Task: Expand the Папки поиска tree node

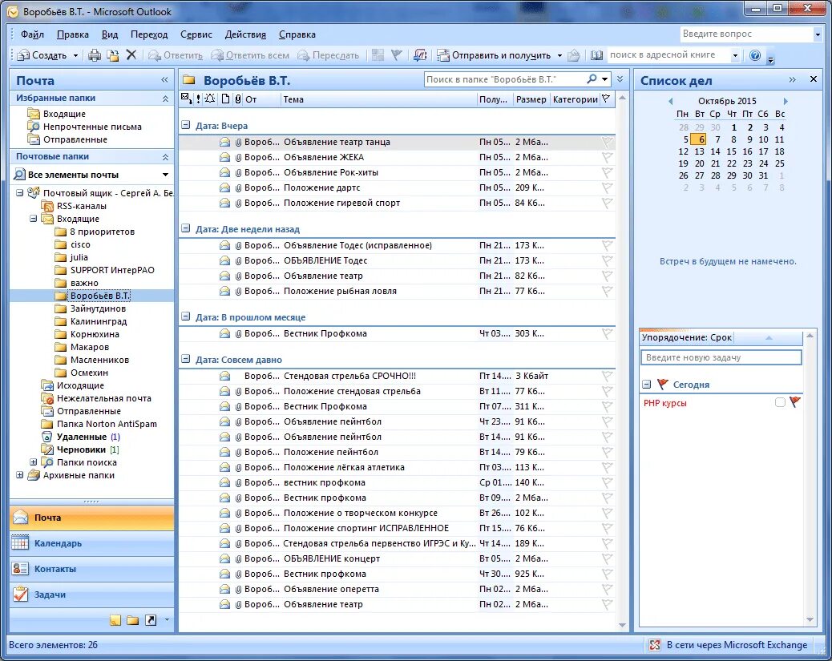Action: click(34, 462)
